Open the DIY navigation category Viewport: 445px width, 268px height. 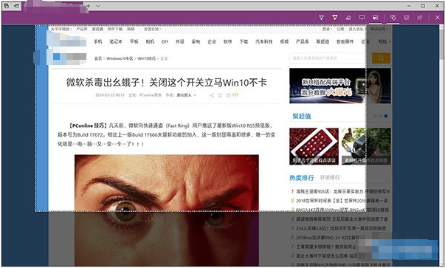pos(165,41)
